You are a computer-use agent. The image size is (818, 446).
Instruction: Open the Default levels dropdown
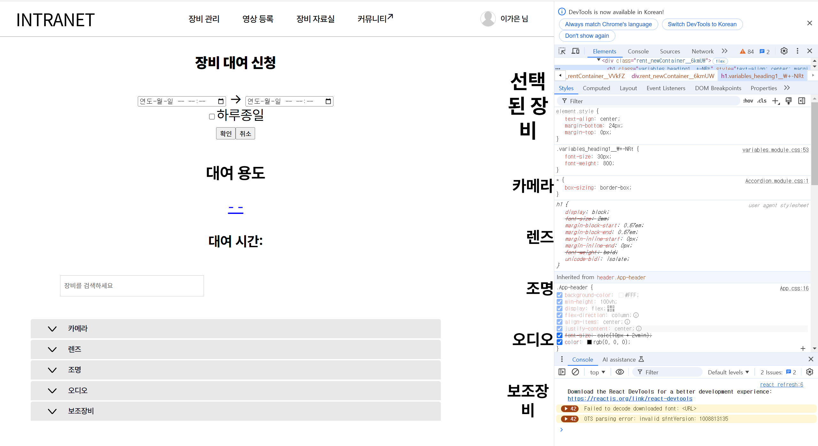click(x=728, y=372)
